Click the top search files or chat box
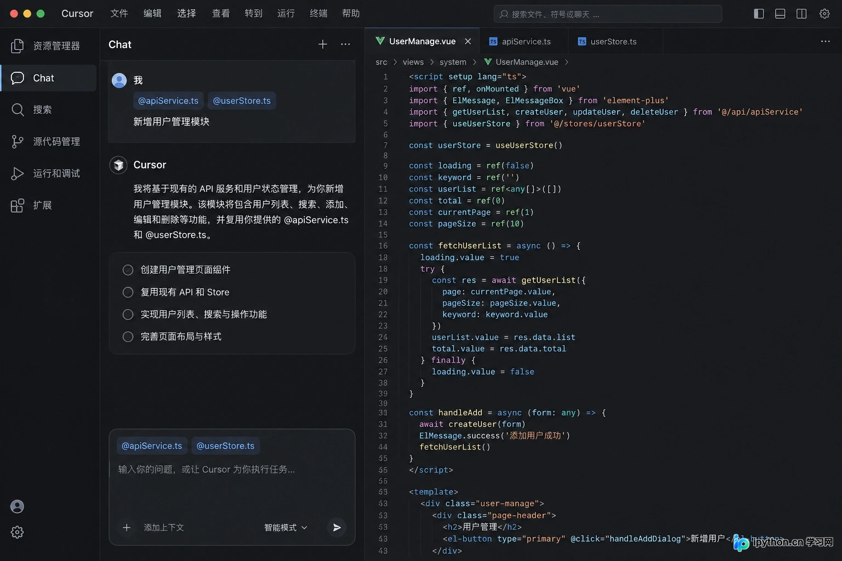Screen dimensions: 842x561 (x=608, y=14)
